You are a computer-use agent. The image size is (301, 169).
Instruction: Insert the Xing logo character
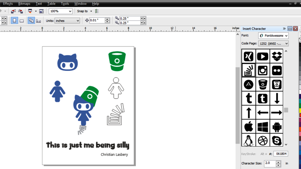pyautogui.click(x=249, y=56)
